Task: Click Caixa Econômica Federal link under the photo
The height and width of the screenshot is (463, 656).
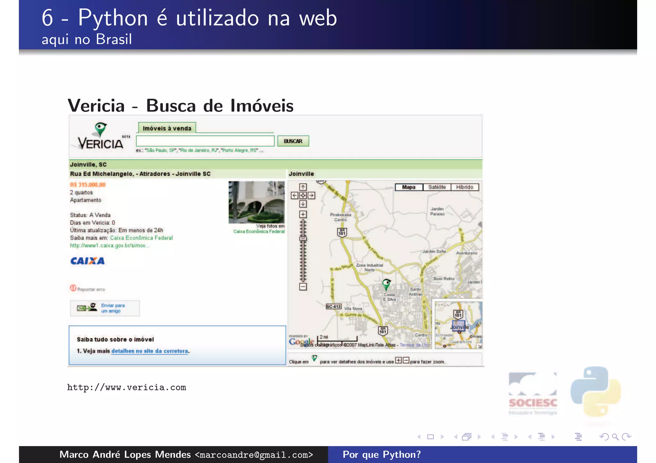Action: (259, 231)
